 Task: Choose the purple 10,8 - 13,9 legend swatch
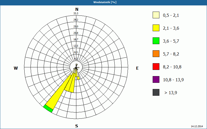(156, 79)
